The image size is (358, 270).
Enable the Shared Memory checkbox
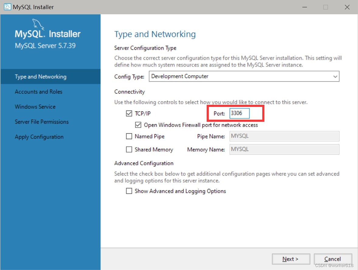[x=129, y=149]
